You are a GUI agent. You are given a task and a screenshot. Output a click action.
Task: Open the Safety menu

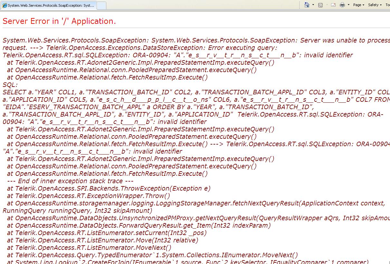(375, 5)
